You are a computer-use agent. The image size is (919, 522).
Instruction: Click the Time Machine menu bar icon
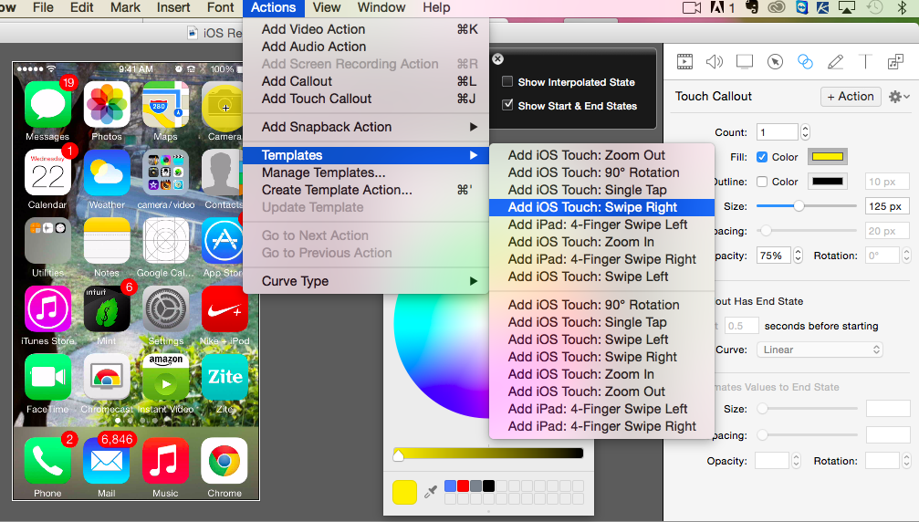(x=874, y=7)
